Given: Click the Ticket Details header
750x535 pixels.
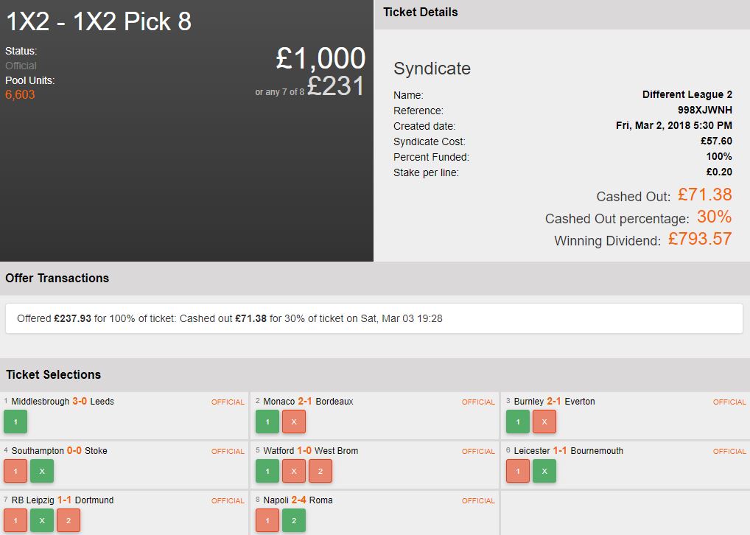Looking at the screenshot, I should coord(421,13).
